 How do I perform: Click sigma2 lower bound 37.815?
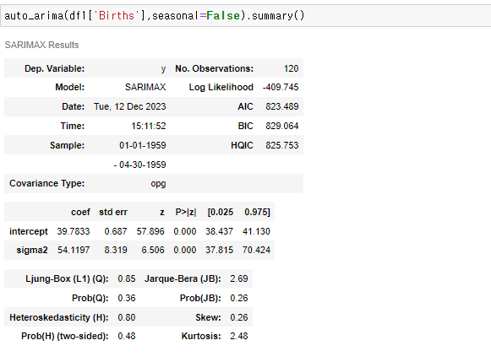pos(219,250)
